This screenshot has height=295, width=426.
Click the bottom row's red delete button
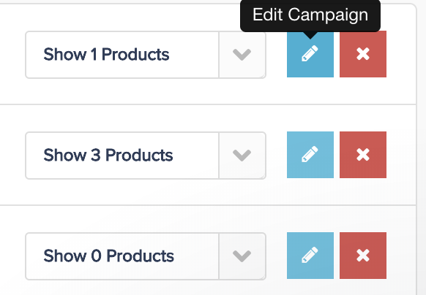(363, 256)
